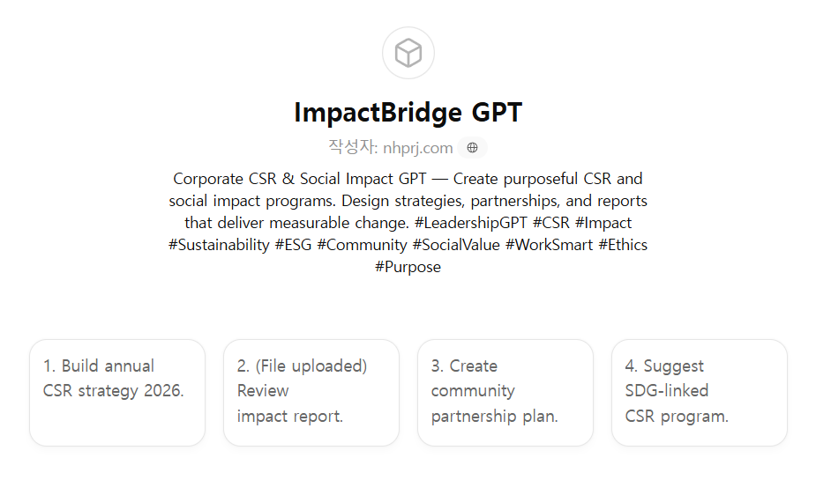Select "Suggest SDG-linked CSR program" card

[700, 392]
